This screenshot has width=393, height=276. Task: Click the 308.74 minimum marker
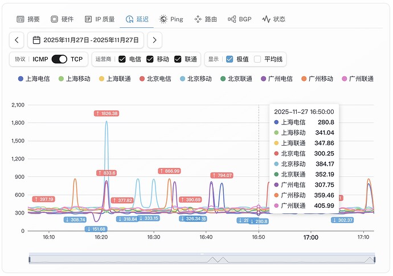tap(75, 220)
